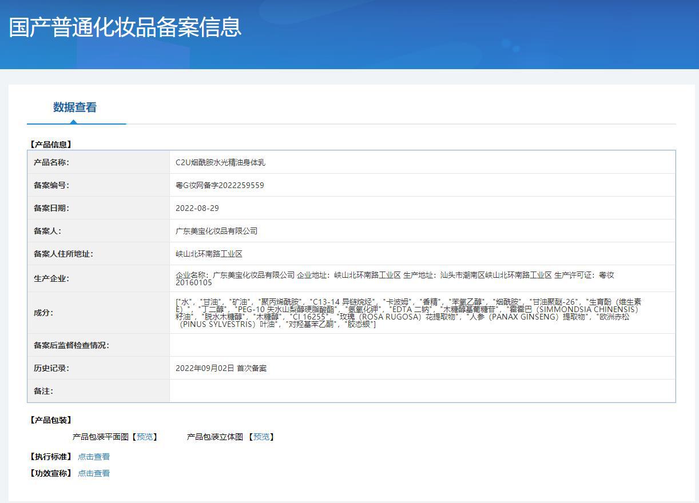
Task: Click the history entry 2022年09月02日 首次备案
Action: coord(221,368)
